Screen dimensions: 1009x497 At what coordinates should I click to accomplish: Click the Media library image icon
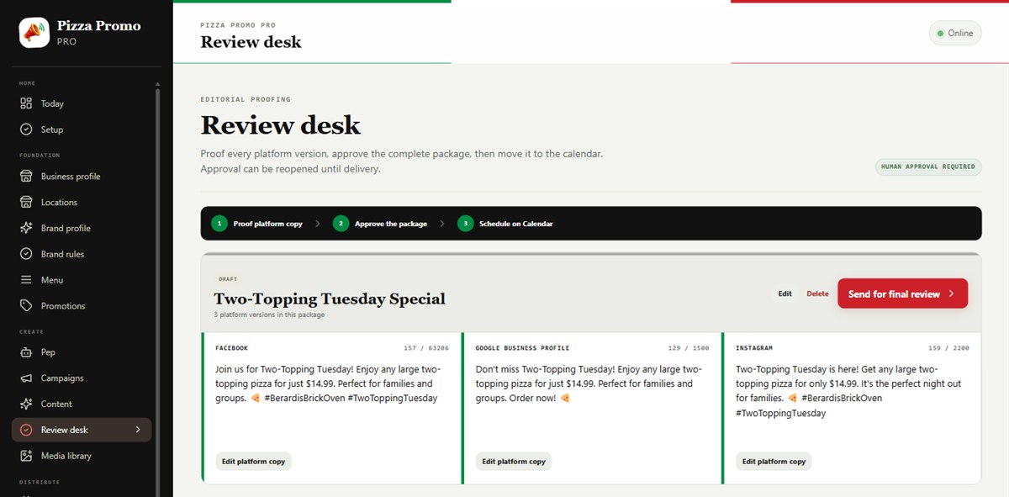point(26,456)
